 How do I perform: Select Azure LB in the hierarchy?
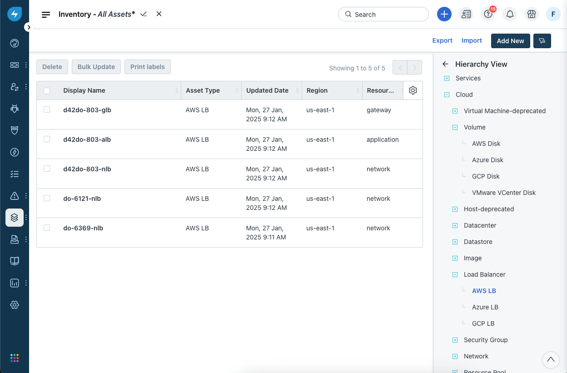click(485, 307)
